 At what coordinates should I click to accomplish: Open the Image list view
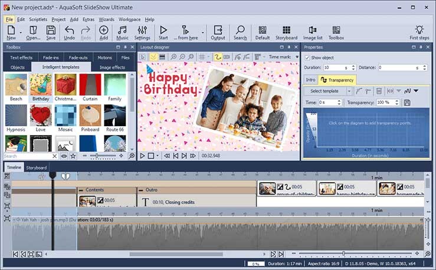[313, 33]
